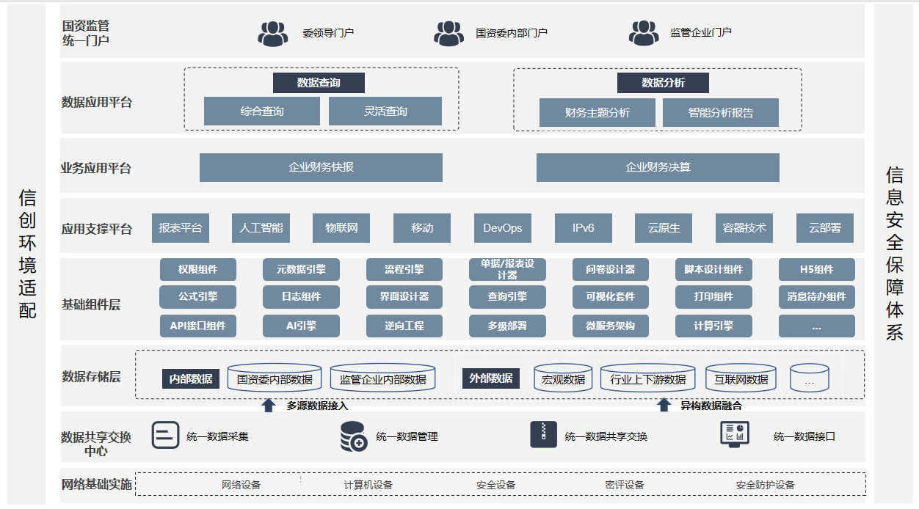Click the up arrow beside 异构数据融合
Viewport: 919px width, 509px height.
click(x=664, y=405)
